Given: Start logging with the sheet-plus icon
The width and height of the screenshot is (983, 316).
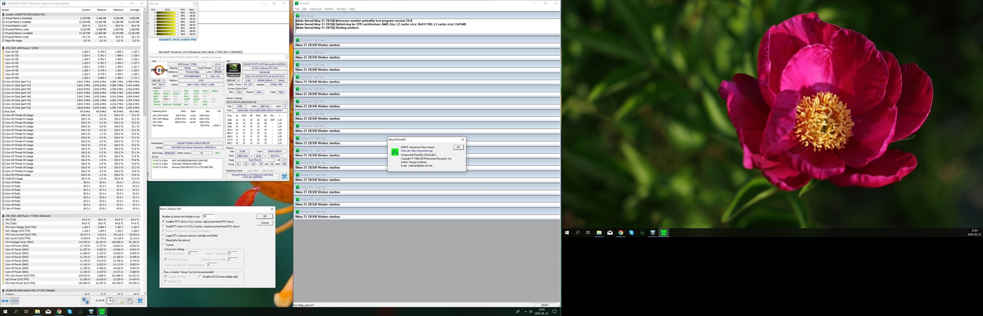Looking at the screenshot, I should [120, 301].
